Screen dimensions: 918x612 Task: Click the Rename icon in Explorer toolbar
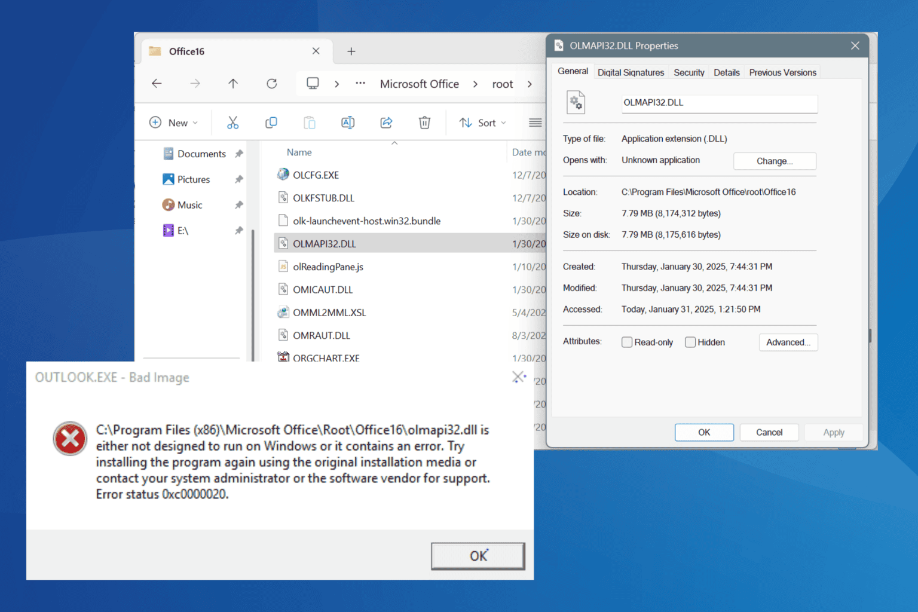pos(348,123)
